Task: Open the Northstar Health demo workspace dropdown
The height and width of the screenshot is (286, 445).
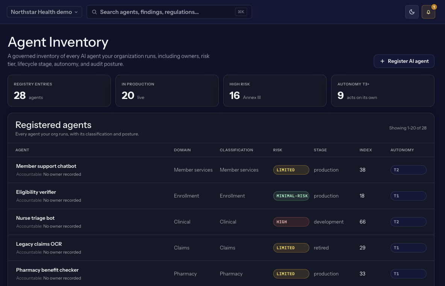Action: tap(44, 12)
